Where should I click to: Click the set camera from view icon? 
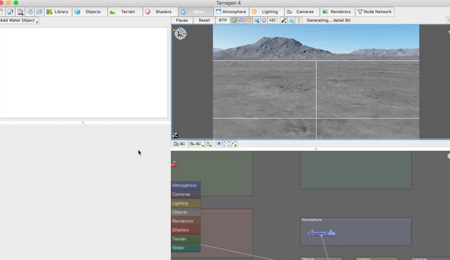tap(180, 144)
